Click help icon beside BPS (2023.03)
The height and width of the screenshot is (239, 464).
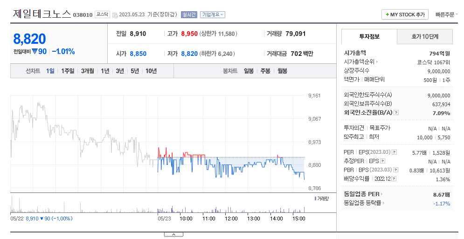[x=395, y=170]
